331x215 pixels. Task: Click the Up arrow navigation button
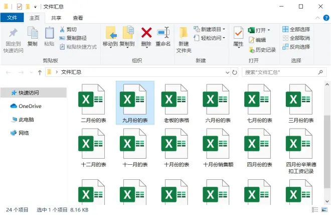[40, 72]
